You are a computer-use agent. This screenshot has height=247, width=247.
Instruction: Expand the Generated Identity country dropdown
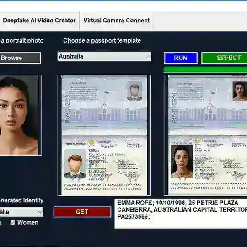click(21, 212)
